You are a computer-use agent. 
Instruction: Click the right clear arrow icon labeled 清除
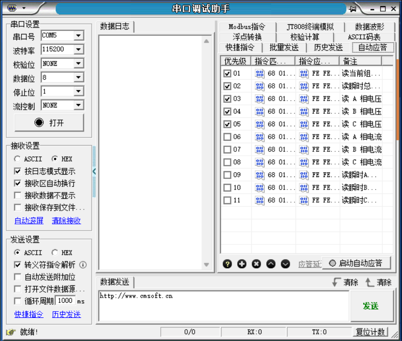click(x=370, y=282)
